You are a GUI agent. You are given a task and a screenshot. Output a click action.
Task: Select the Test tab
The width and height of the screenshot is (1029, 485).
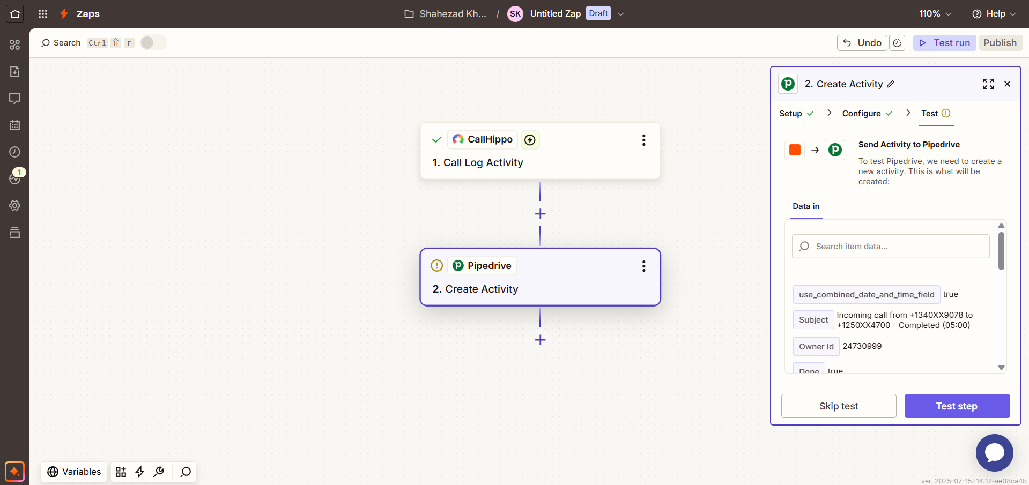(x=936, y=114)
